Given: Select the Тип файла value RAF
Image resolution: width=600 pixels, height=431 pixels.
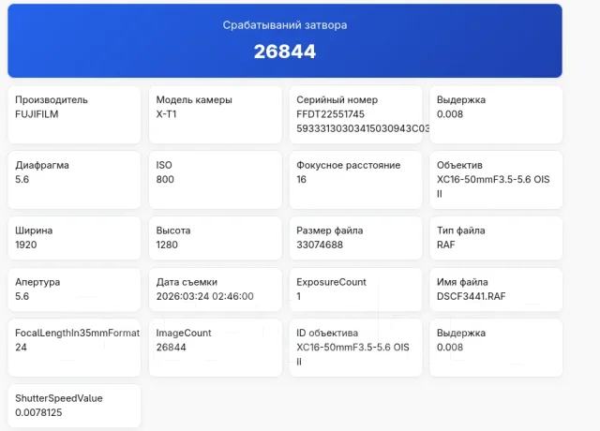Looking at the screenshot, I should [446, 245].
